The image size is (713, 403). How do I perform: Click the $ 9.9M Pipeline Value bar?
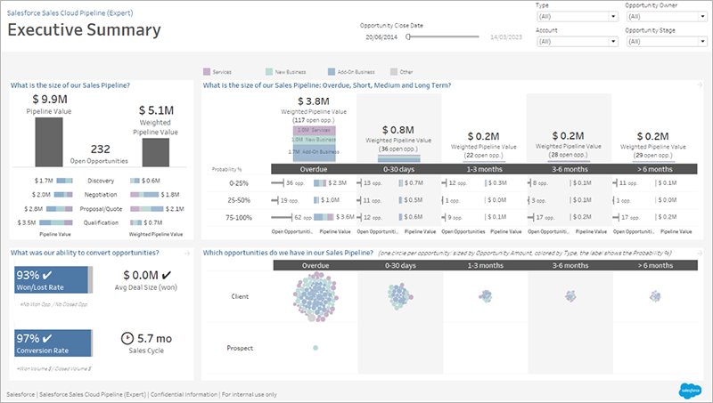(49, 142)
